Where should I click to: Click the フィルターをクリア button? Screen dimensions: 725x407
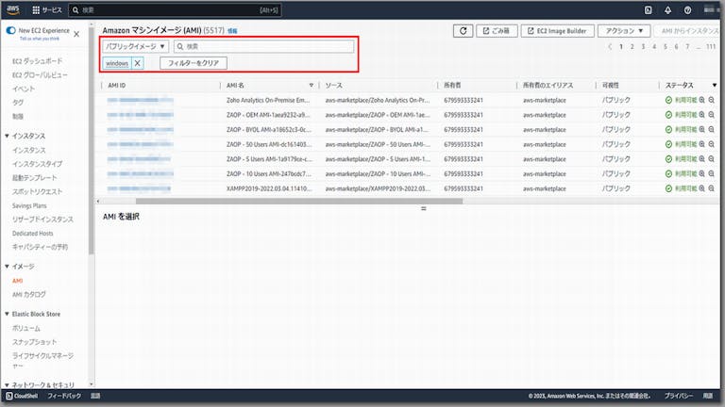pos(194,63)
